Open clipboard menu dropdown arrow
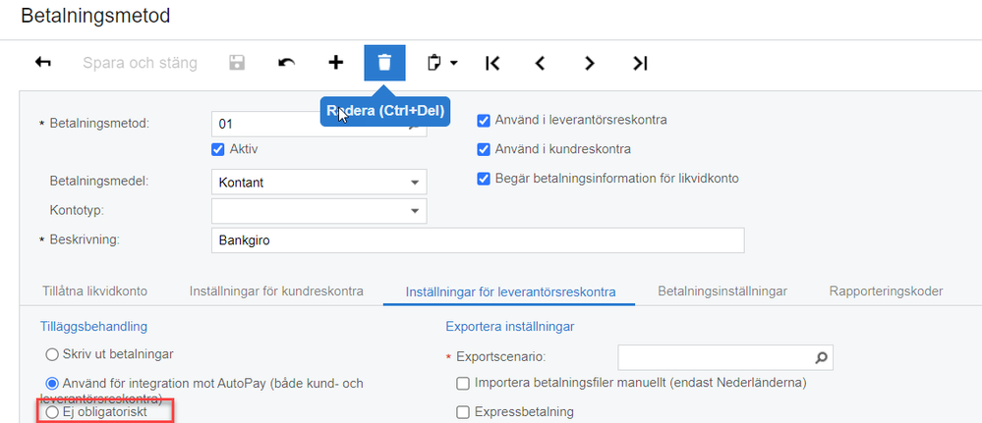 click(454, 63)
